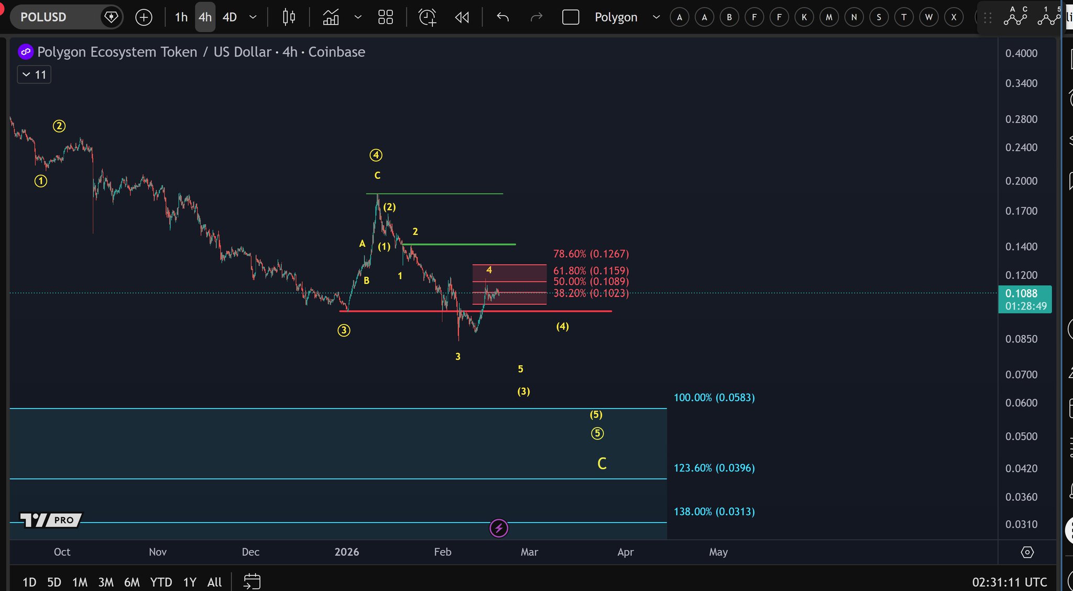Open the indicator templates grid icon
Image resolution: width=1073 pixels, height=591 pixels.
386,17
